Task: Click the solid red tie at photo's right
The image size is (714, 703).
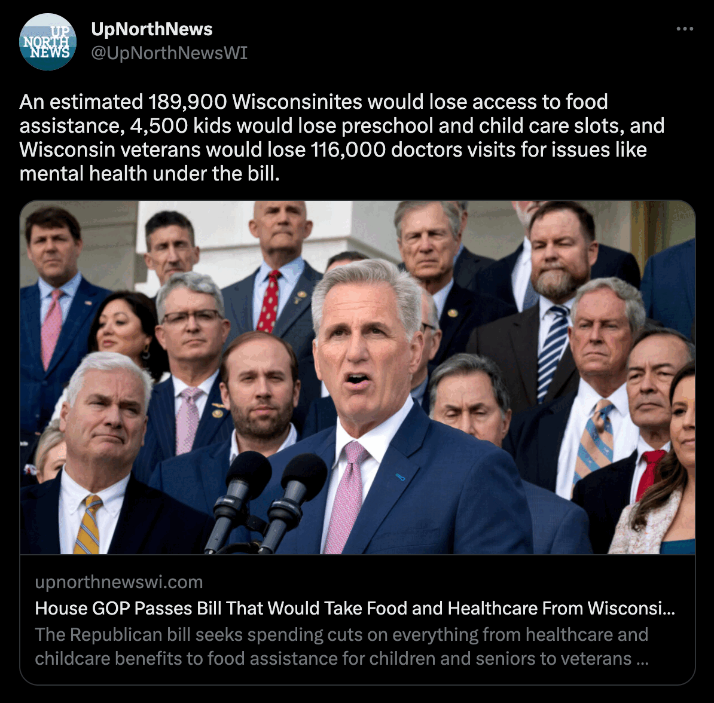Action: 649,475
